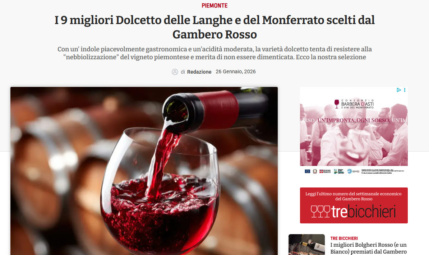Viewport: 429px width, 255px height.
Task: Open the PIEMONTE category link
Action: pyautogui.click(x=214, y=5)
